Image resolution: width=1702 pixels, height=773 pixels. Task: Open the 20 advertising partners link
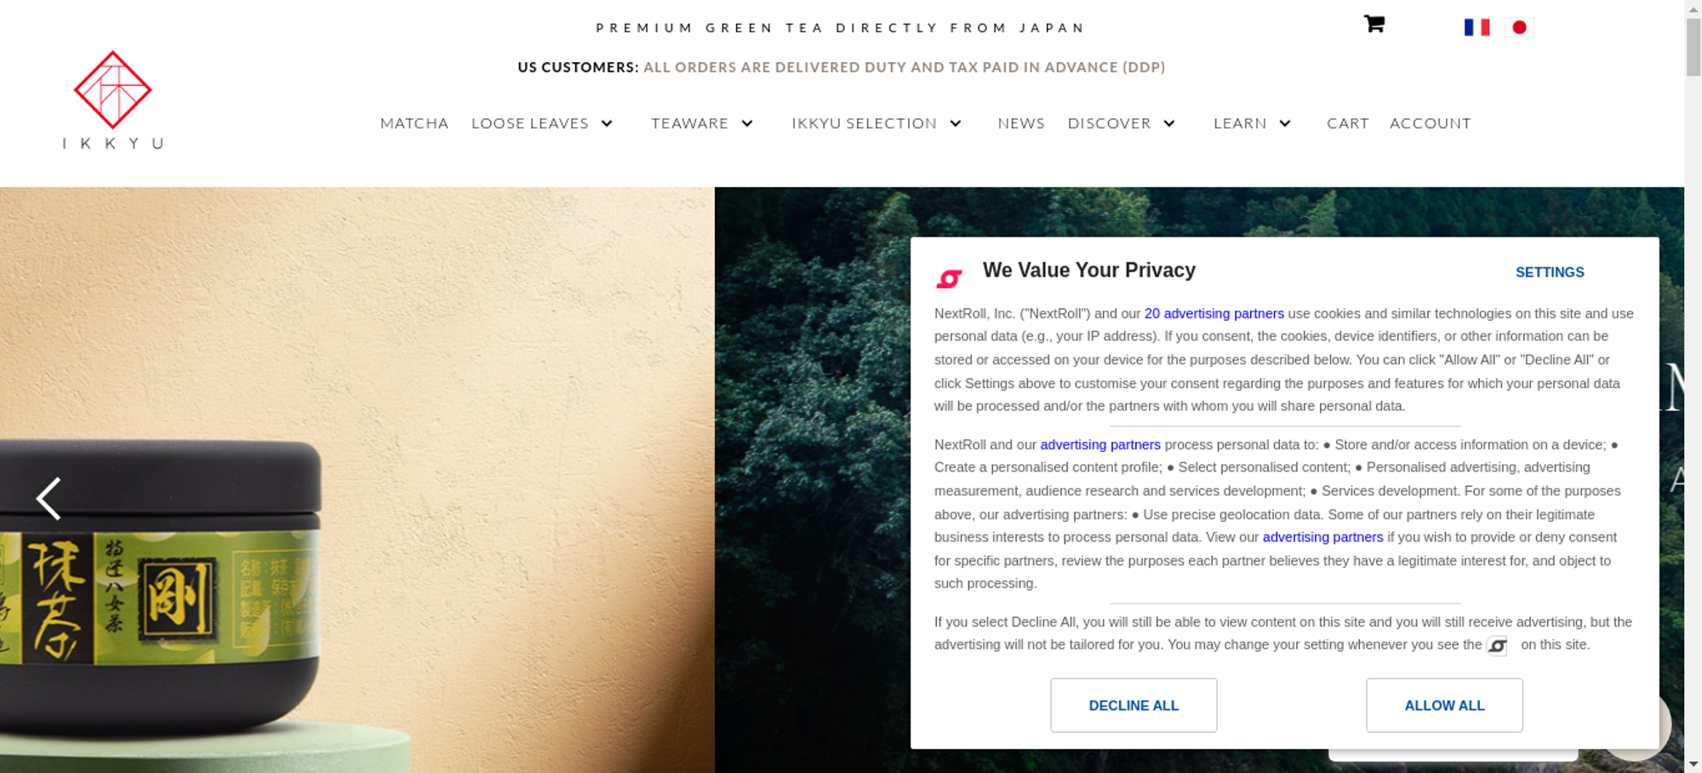(1214, 313)
